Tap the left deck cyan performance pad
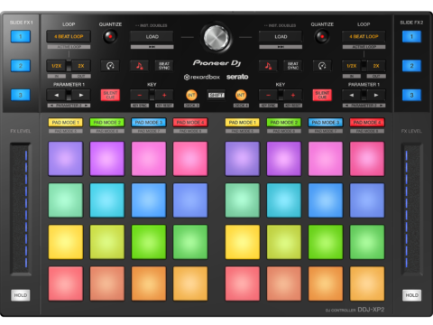Viewport: 433px width, 325px height. [107, 200]
